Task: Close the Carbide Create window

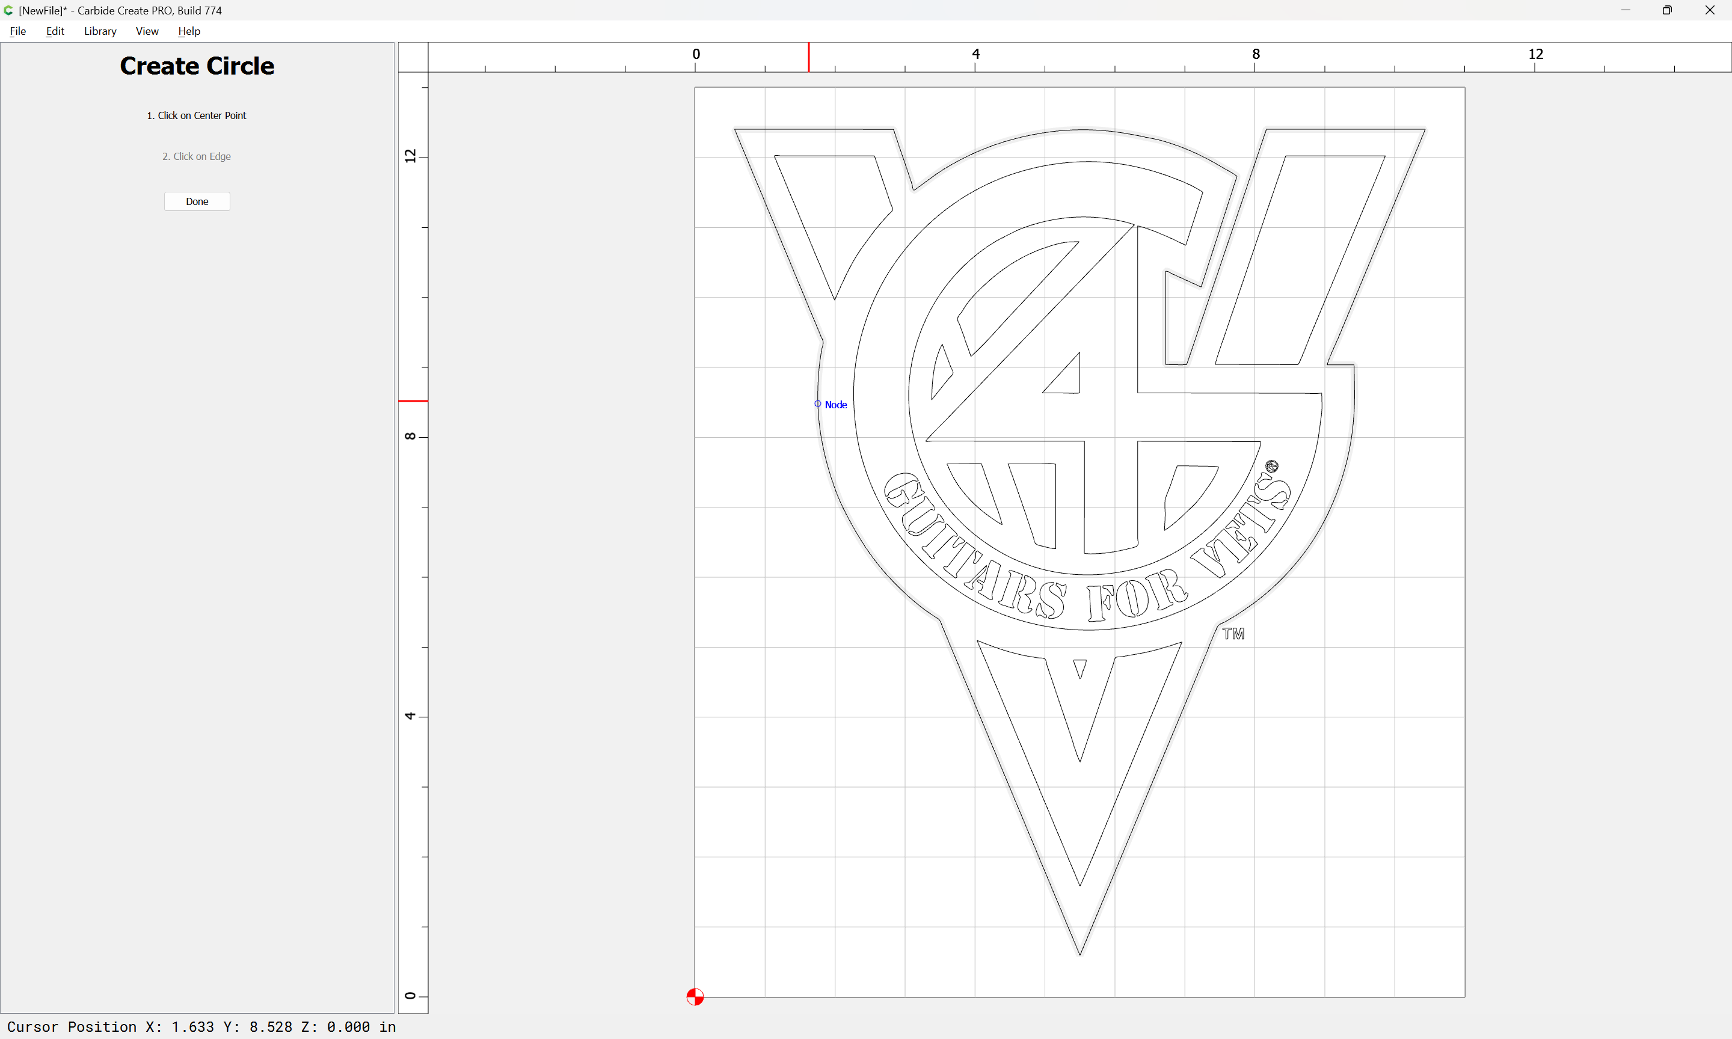Action: pos(1710,10)
